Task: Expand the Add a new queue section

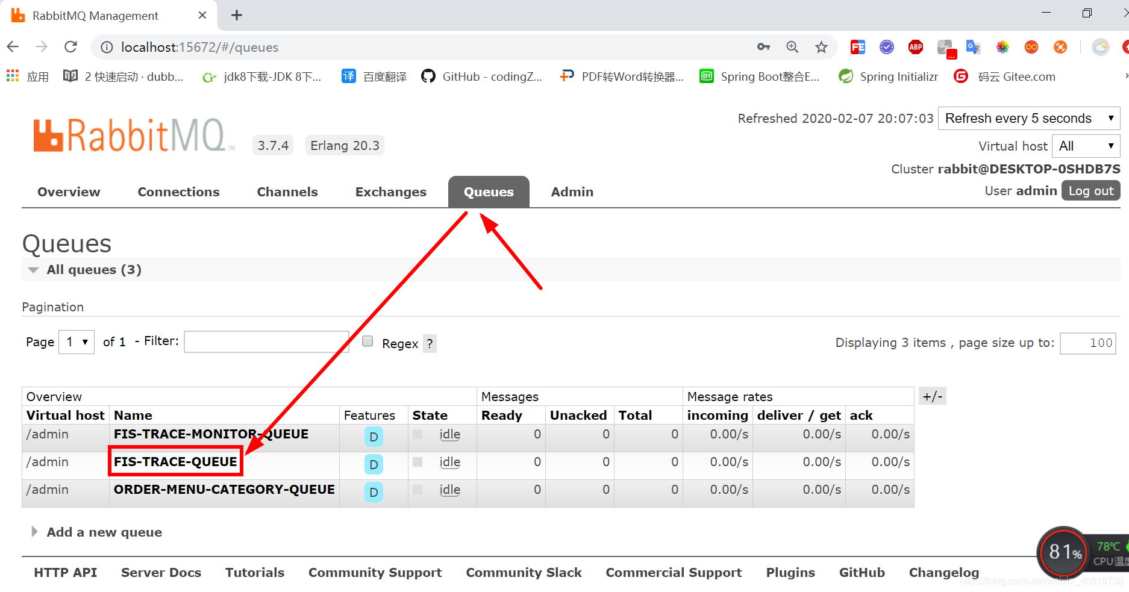Action: [x=97, y=532]
